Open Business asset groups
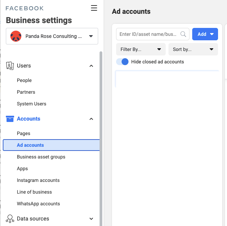The width and height of the screenshot is (227, 226). [x=41, y=157]
